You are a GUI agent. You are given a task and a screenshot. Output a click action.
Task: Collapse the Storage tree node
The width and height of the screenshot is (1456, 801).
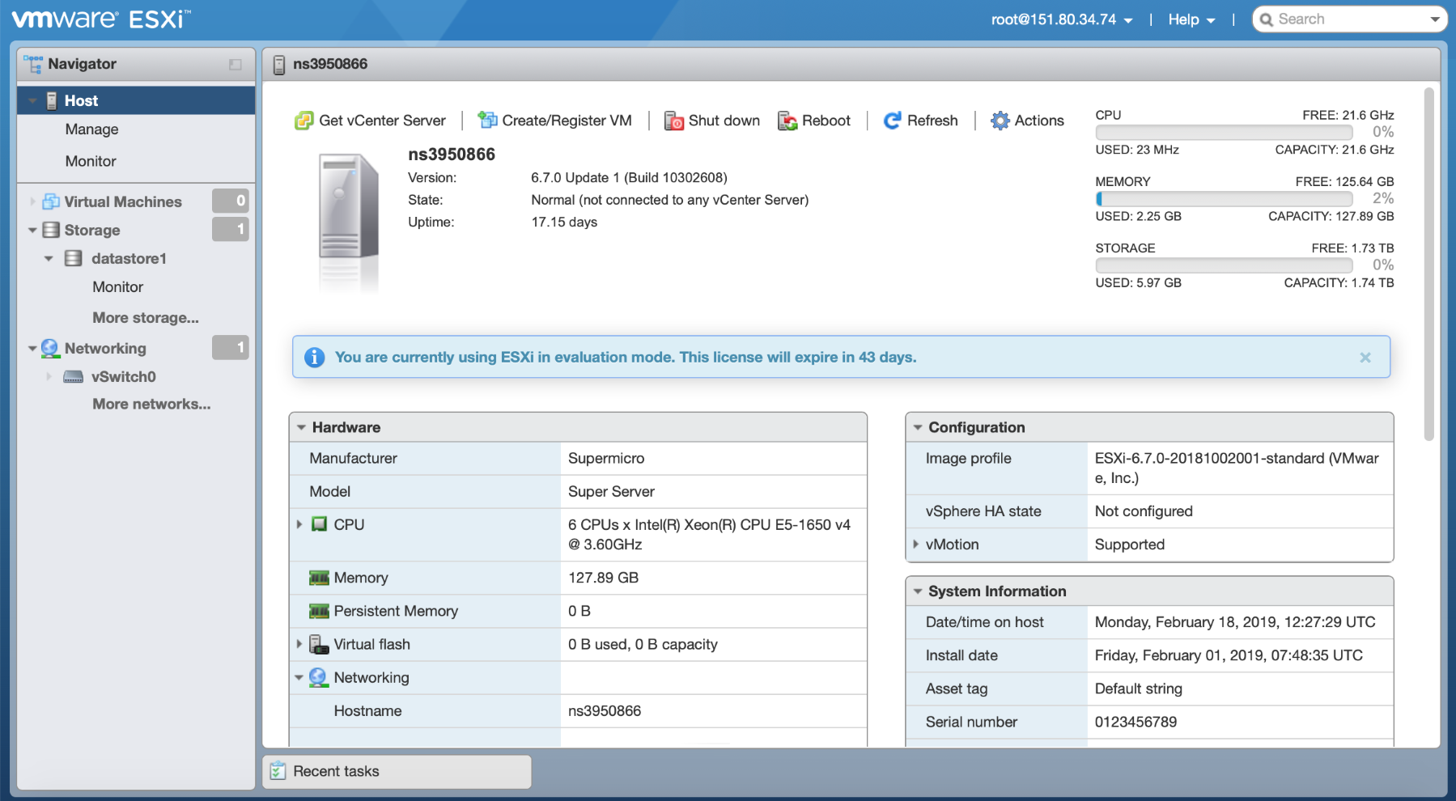click(x=32, y=231)
